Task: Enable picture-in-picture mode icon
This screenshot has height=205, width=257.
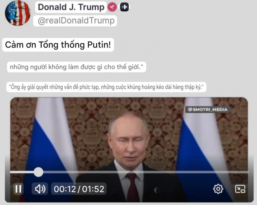Action: (x=240, y=189)
